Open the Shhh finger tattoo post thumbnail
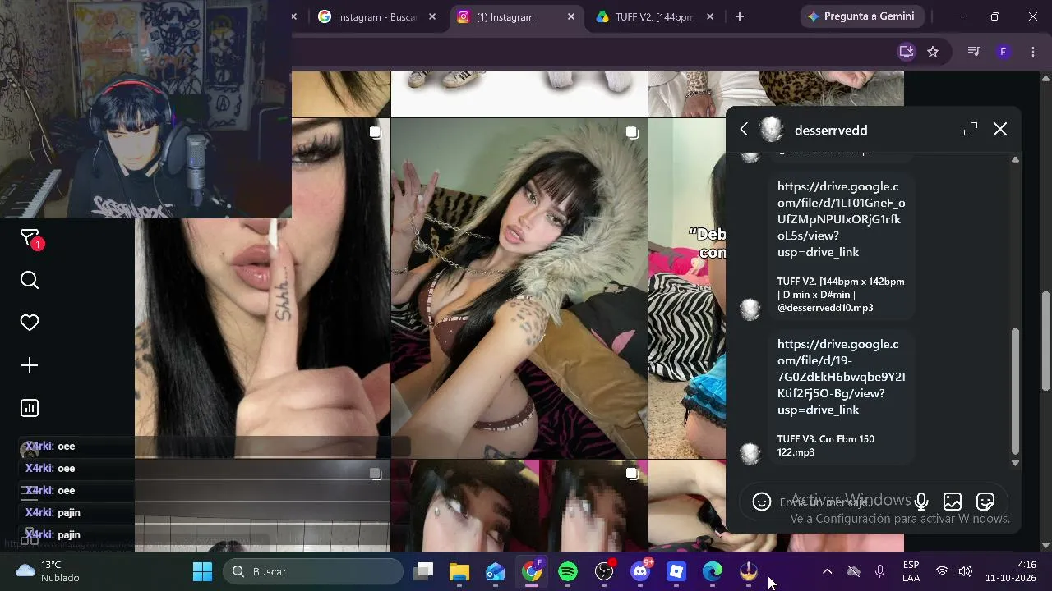Screen dimensions: 1052x591 262,288
